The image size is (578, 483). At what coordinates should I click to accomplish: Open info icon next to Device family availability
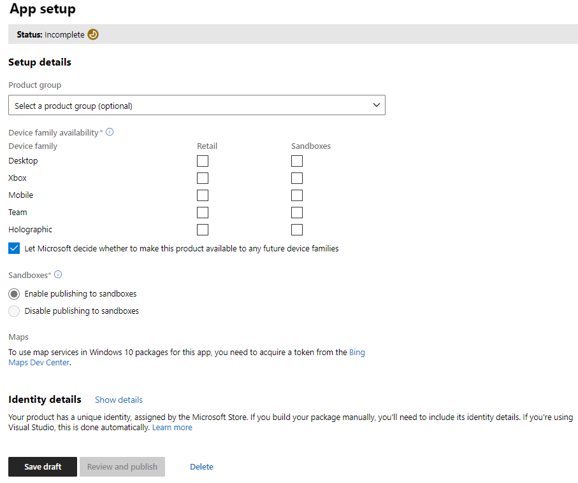coord(110,132)
